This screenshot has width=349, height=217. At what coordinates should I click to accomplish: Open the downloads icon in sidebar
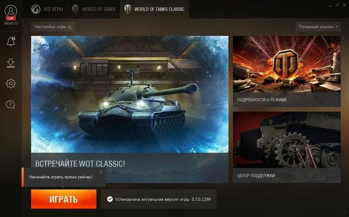[x=11, y=63]
